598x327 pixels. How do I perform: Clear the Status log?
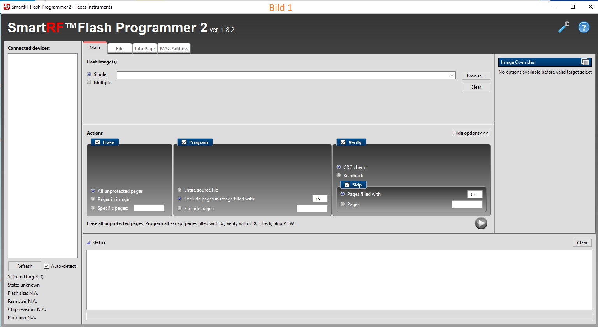582,243
